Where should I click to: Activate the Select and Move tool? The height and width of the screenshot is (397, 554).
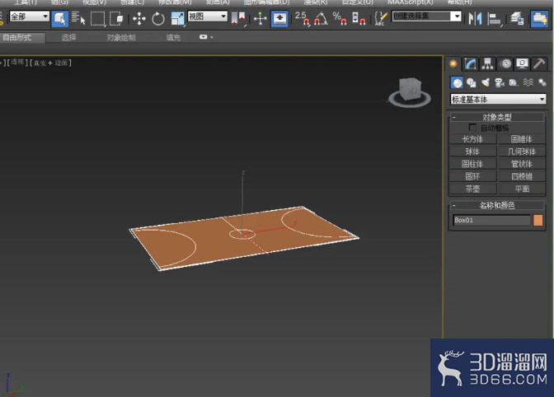(x=138, y=18)
